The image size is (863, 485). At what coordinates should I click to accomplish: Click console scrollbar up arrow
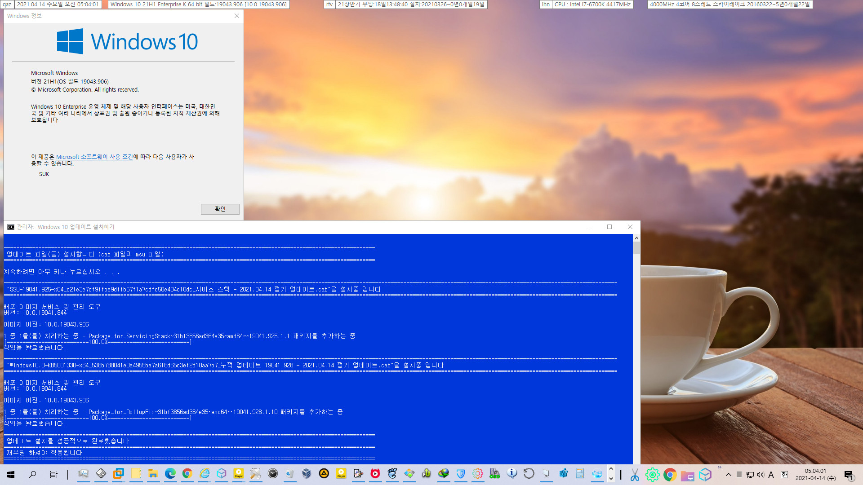coord(636,238)
